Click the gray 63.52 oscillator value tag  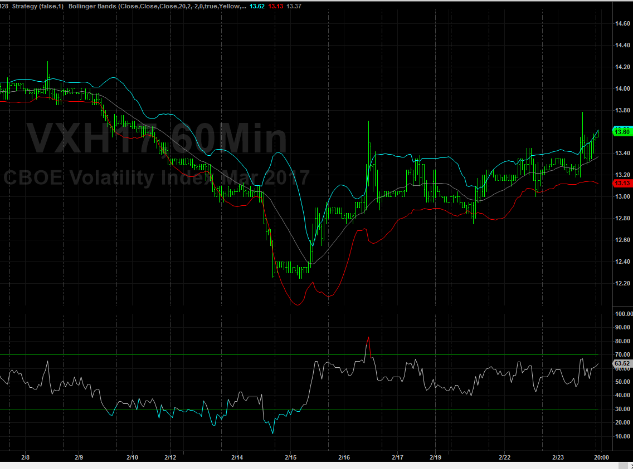[x=622, y=364]
